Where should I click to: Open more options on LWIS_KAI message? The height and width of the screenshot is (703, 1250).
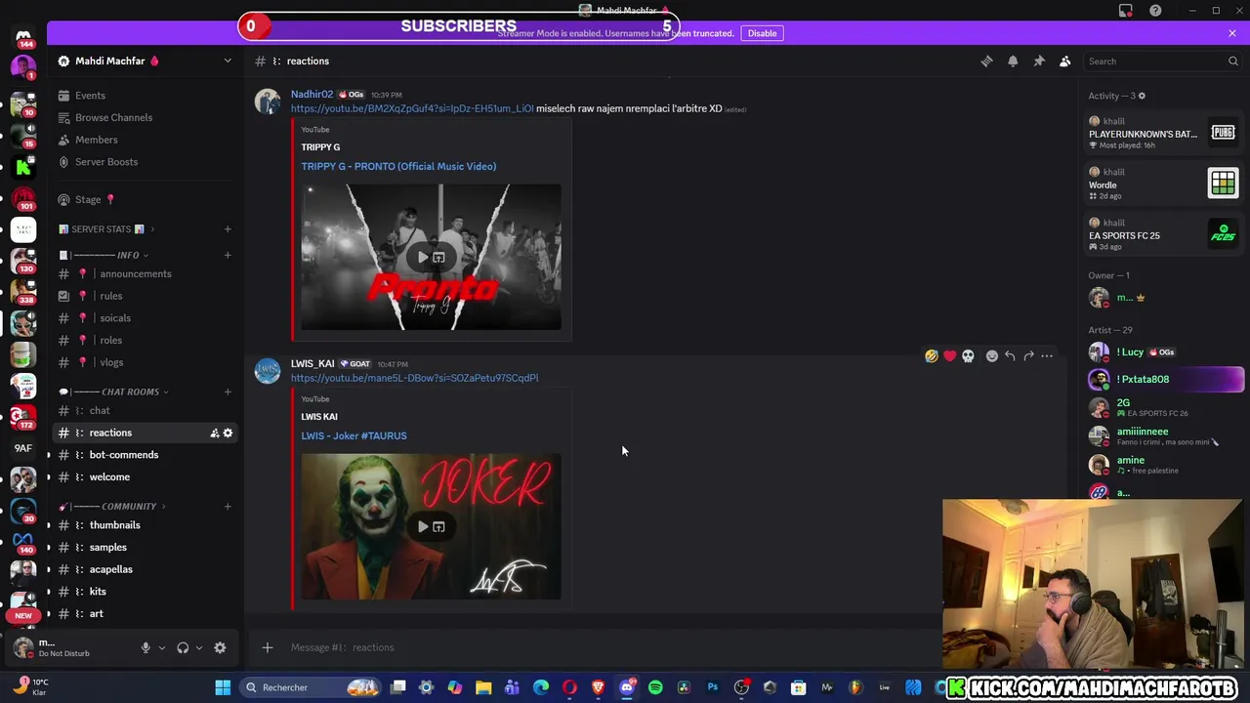(x=1047, y=356)
